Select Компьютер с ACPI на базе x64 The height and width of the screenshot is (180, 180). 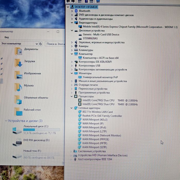101,58
